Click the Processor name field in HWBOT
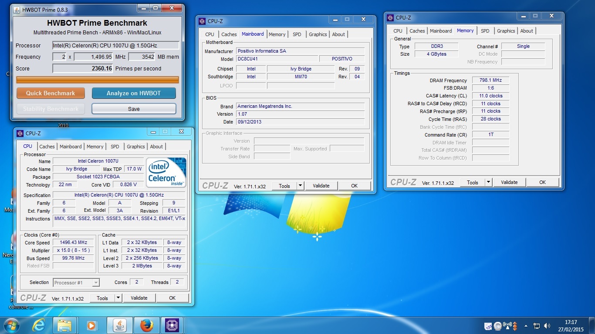This screenshot has height=334, width=595. pyautogui.click(x=115, y=45)
